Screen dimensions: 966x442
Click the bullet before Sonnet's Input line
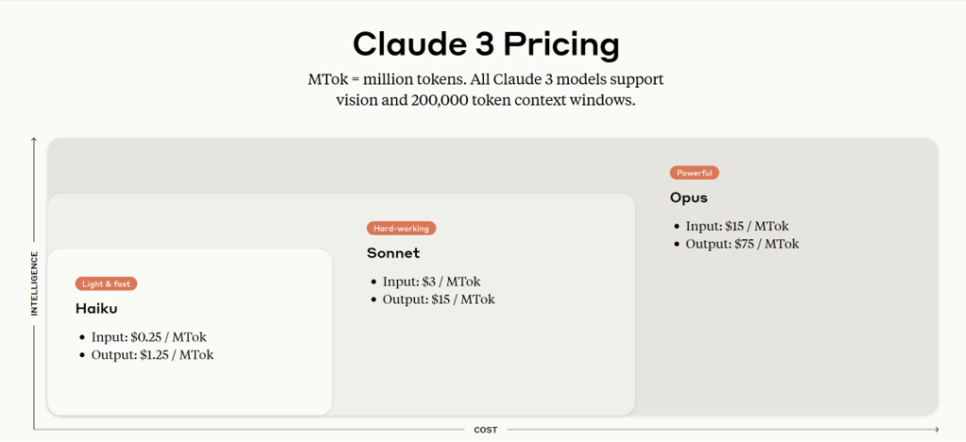point(374,282)
